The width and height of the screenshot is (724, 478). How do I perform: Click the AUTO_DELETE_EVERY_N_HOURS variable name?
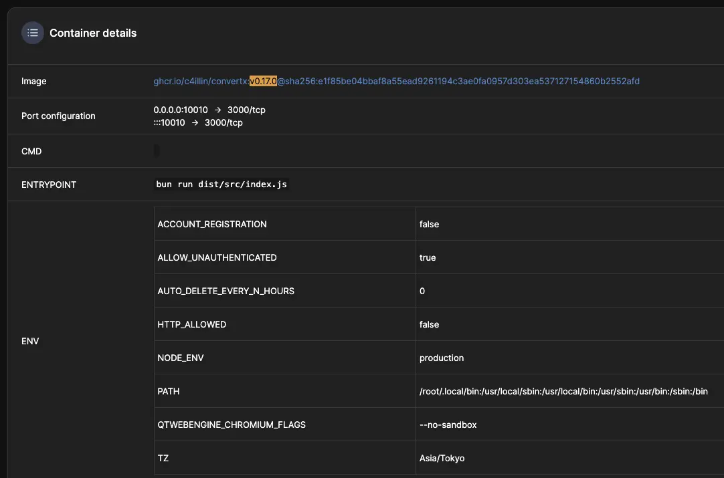click(225, 291)
